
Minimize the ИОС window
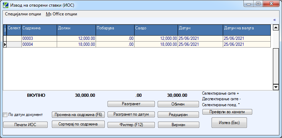coord(249,3)
